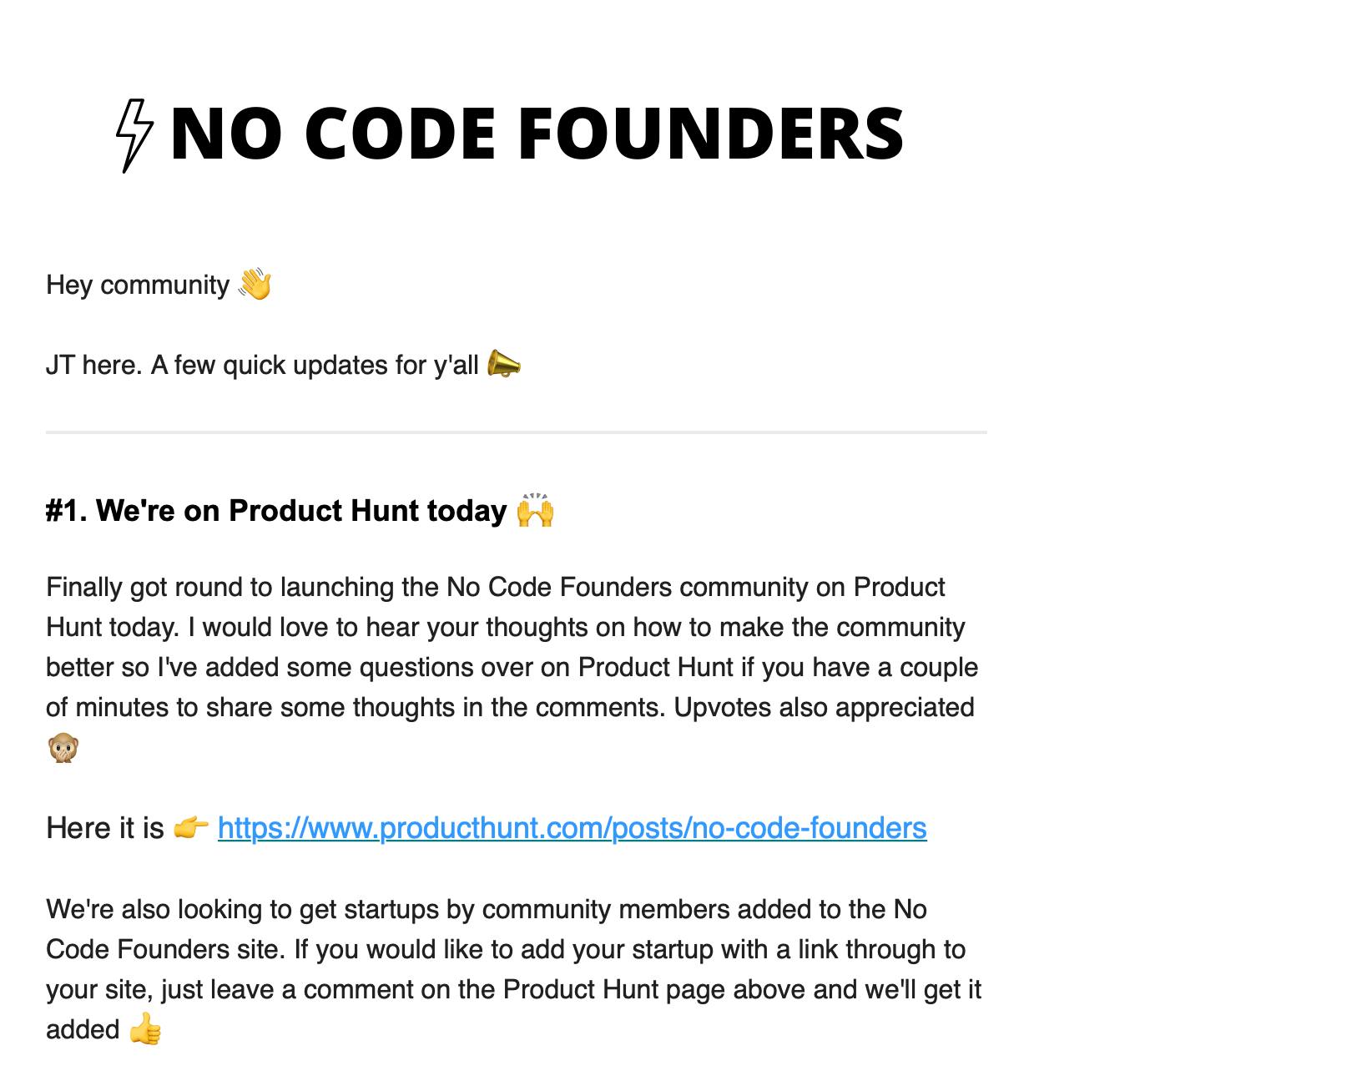This screenshot has width=1372, height=1071.
Task: Click heading '#1. We're on Product Hunt today'
Action: [276, 511]
